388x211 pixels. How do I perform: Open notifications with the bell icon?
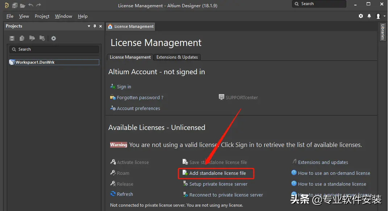coord(369,16)
